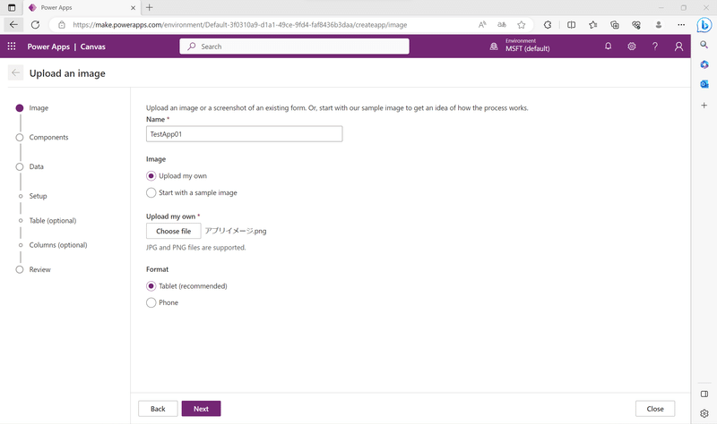
Task: Click the translate icon in address bar
Action: 502,25
